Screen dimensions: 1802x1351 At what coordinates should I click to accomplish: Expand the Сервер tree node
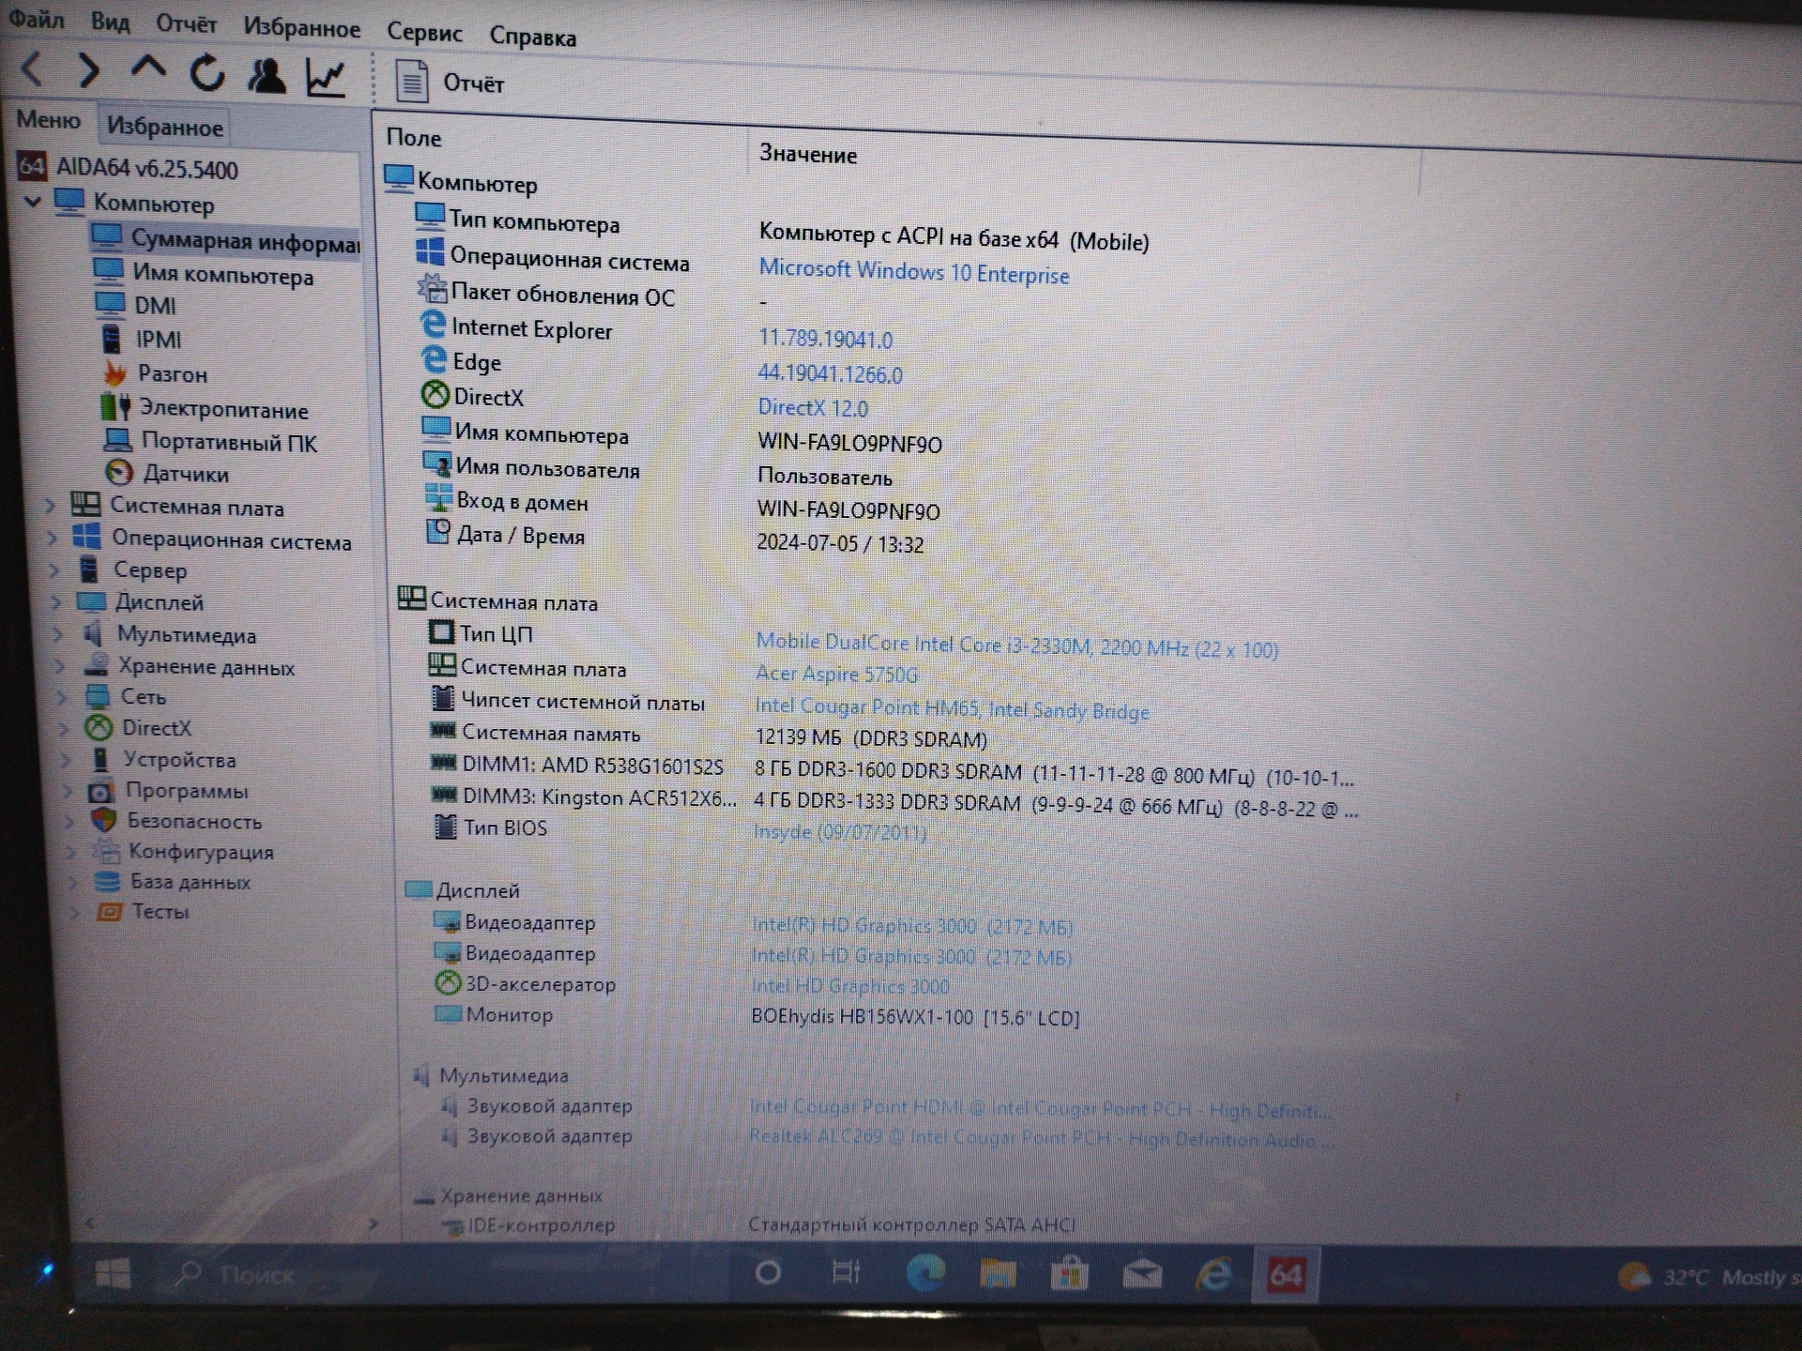(x=54, y=569)
